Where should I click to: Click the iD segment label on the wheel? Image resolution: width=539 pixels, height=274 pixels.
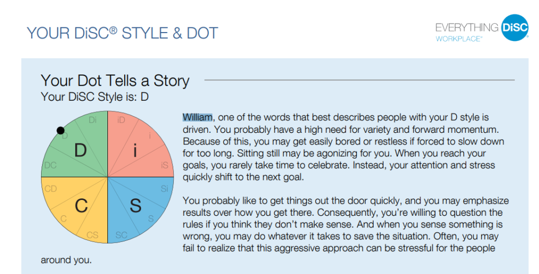coord(121,120)
